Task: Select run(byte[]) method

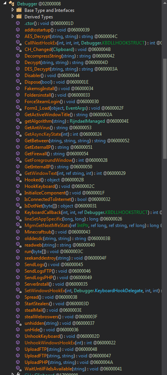Action: [54, 252]
